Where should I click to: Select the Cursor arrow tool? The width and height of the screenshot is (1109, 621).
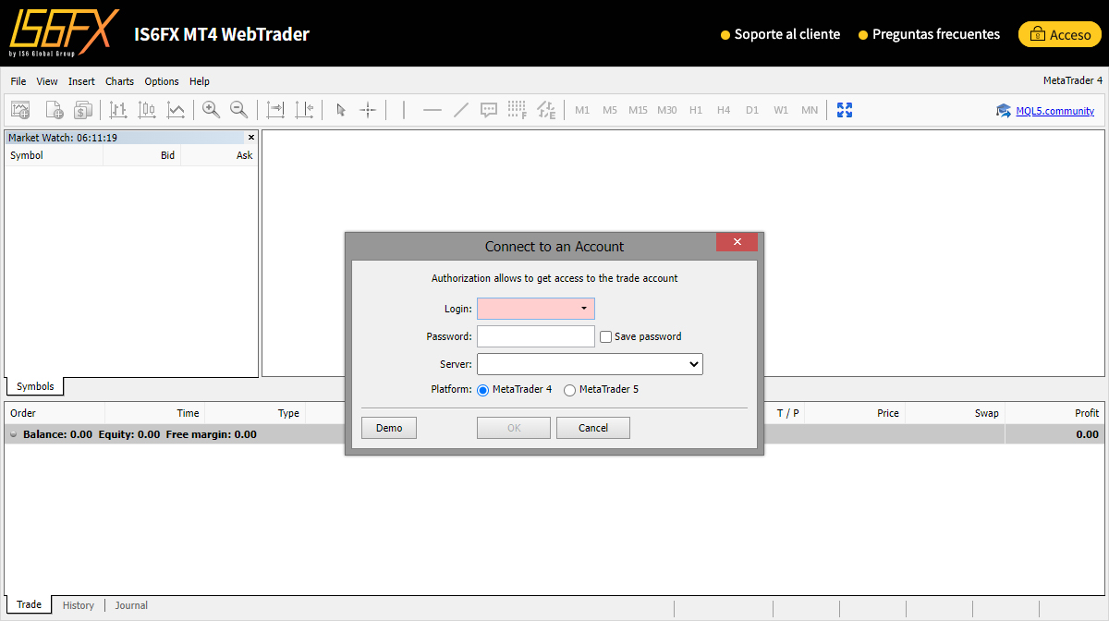pyautogui.click(x=340, y=110)
